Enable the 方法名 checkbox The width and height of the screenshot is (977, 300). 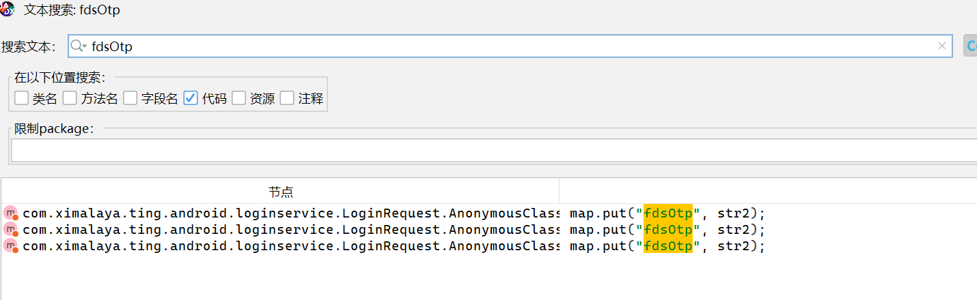(70, 98)
